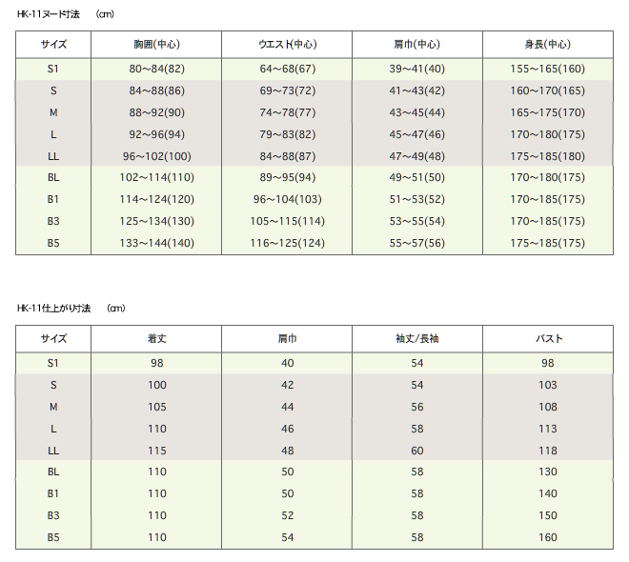Select the '胸囲(中心)' column header
The height and width of the screenshot is (562, 629).
click(x=157, y=44)
